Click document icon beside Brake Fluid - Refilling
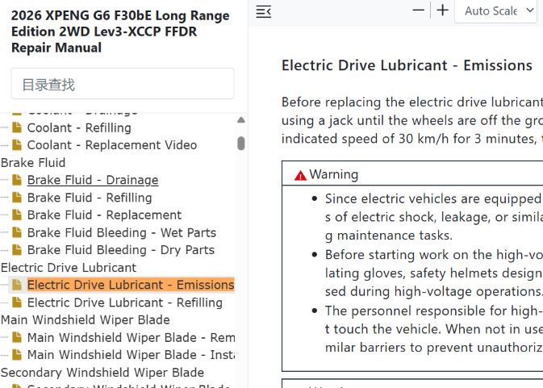This screenshot has height=388, width=543. click(x=17, y=198)
